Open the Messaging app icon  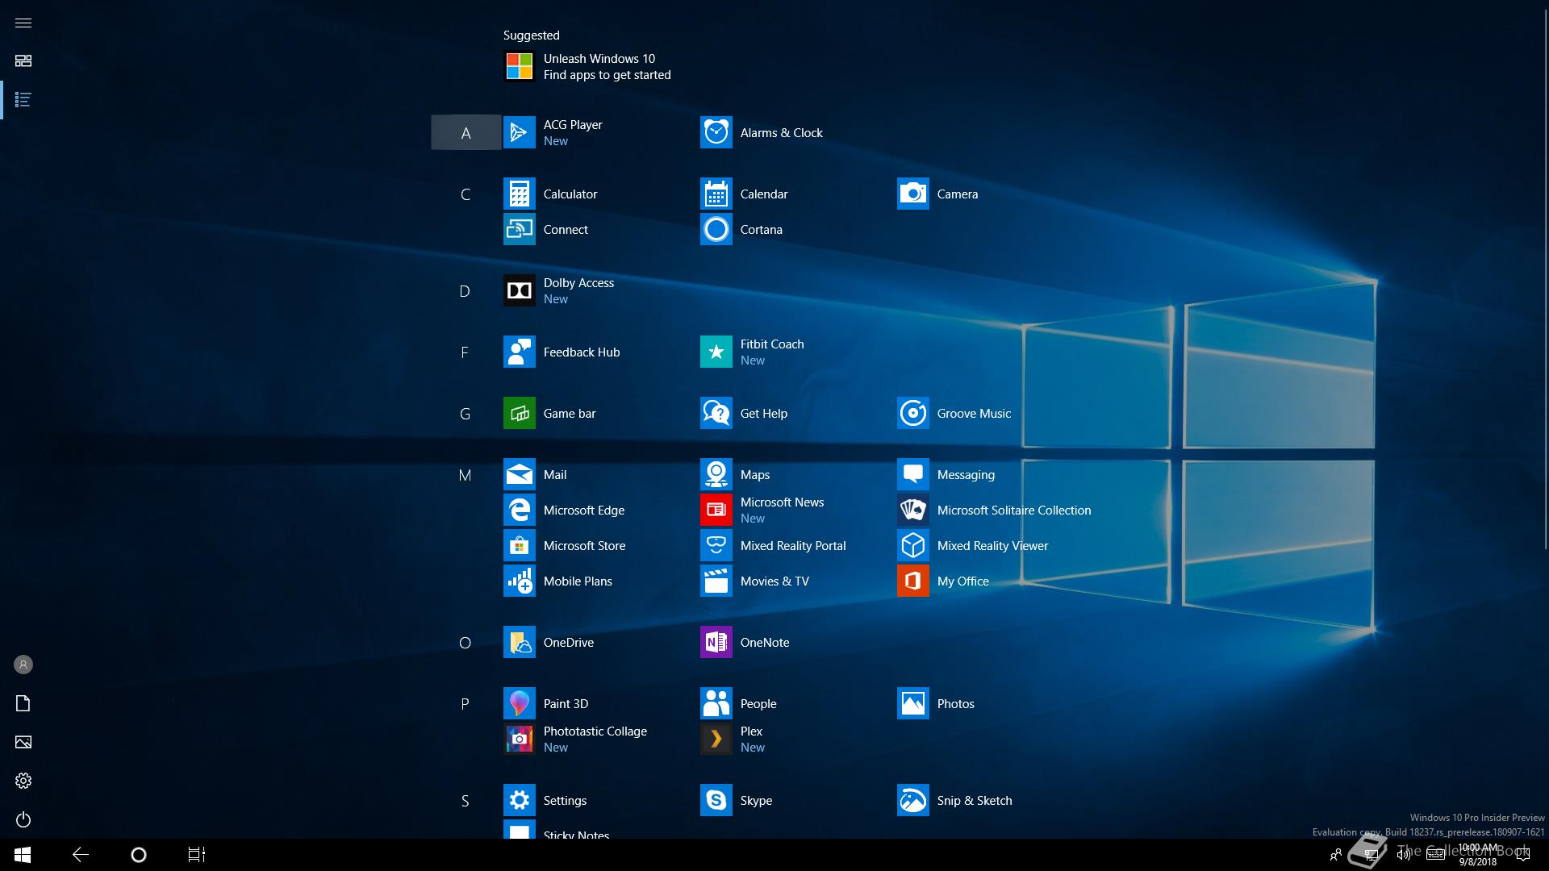point(912,474)
